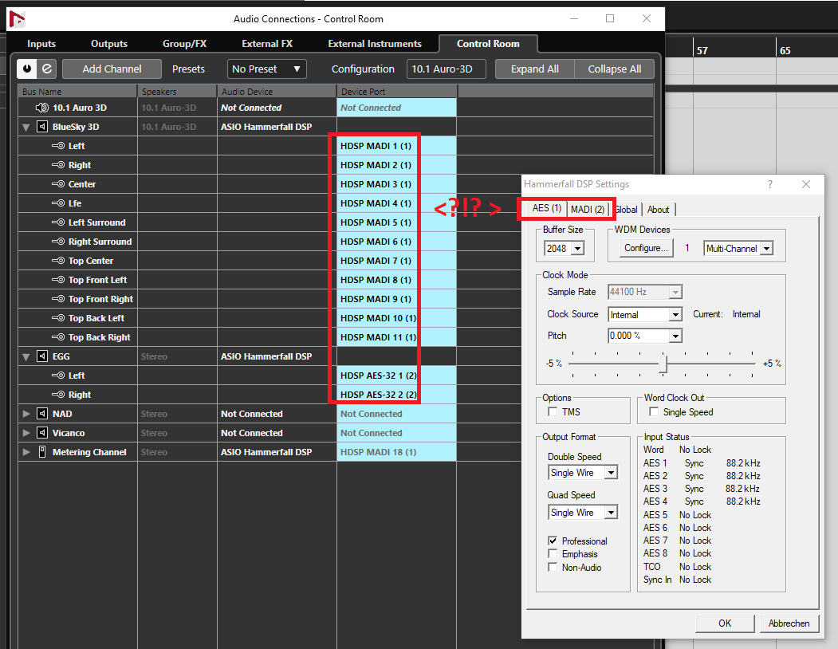Click the Right Surround channel row
The height and width of the screenshot is (649, 838).
point(336,242)
